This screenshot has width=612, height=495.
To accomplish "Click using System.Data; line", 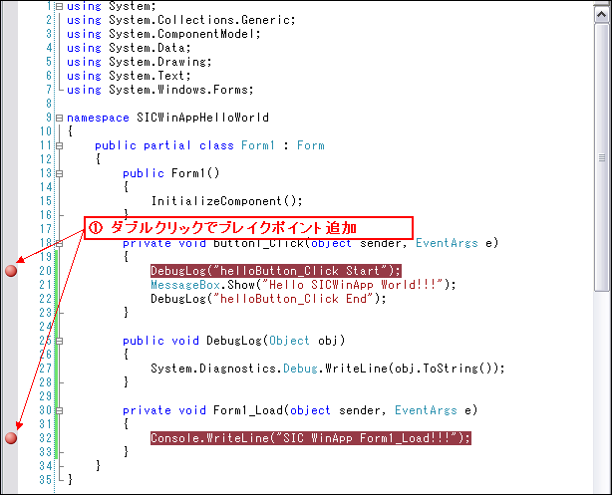I will 129,48.
